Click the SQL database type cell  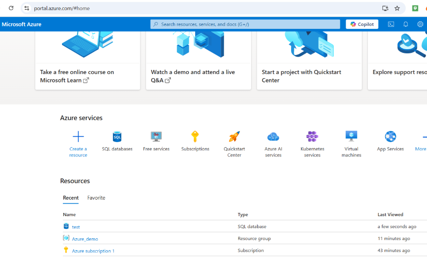[x=252, y=227]
